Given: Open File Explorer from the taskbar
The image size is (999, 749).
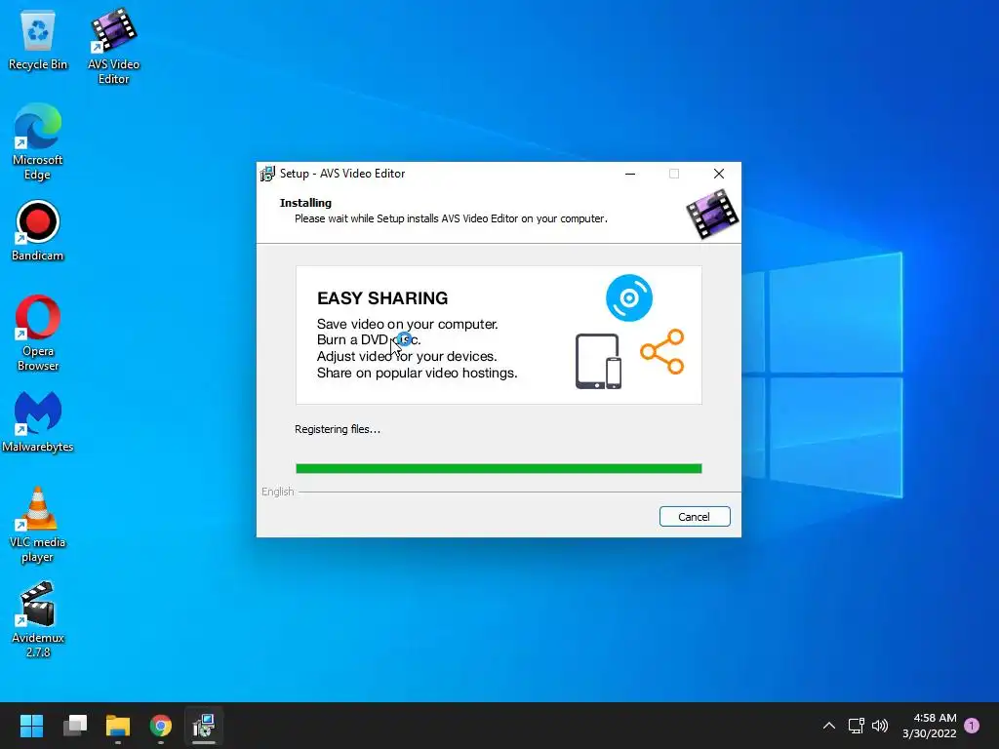Looking at the screenshot, I should pos(118,726).
